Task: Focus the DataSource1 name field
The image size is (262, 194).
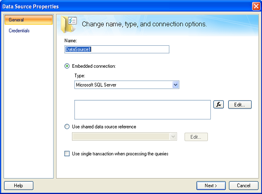Action: 117,49
